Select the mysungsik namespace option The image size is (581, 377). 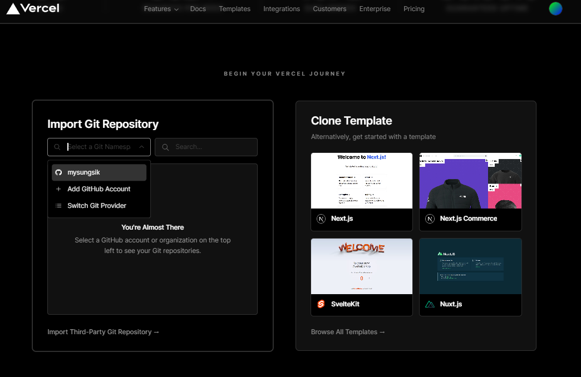99,172
